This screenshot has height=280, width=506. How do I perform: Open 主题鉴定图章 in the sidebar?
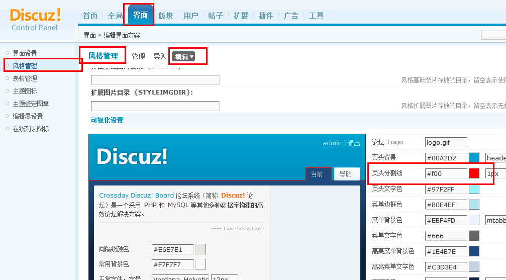(31, 104)
